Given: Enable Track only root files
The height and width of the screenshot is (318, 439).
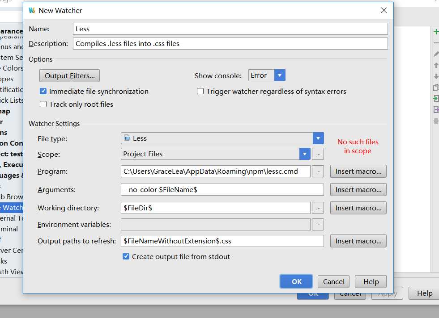Looking at the screenshot, I should (43, 104).
